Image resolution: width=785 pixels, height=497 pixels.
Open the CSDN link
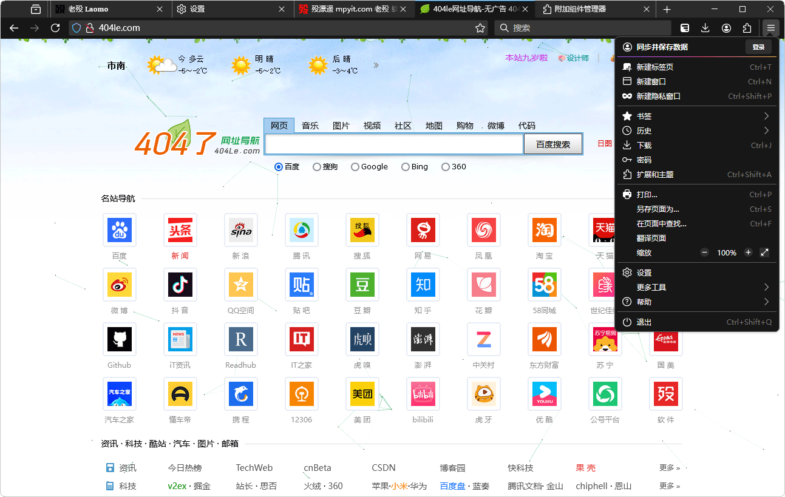[384, 468]
